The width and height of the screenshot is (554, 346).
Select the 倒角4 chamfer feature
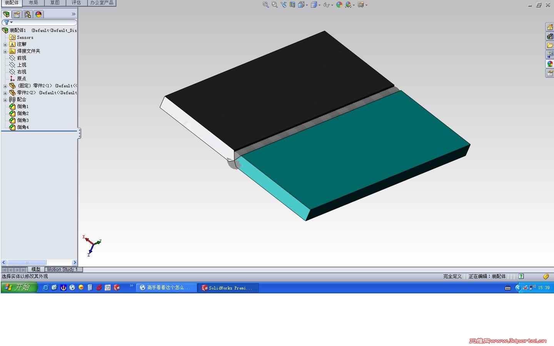pos(23,127)
